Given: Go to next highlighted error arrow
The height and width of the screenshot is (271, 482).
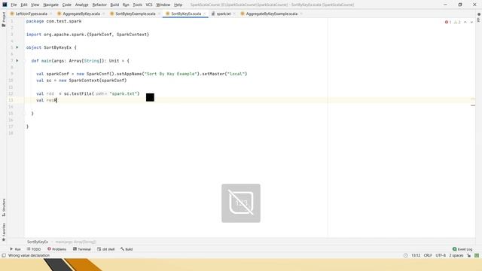Looking at the screenshot, I should [x=471, y=22].
